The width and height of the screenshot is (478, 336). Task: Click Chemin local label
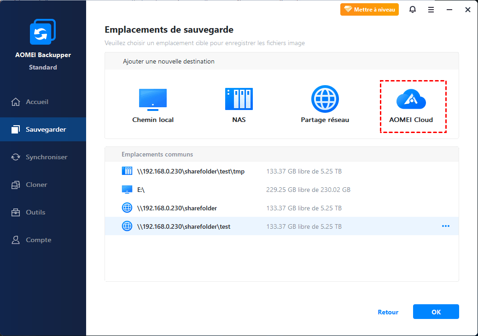tap(153, 120)
